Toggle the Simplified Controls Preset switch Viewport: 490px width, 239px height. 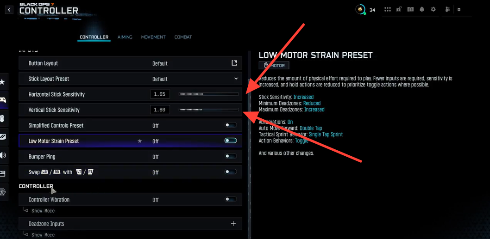click(x=230, y=125)
